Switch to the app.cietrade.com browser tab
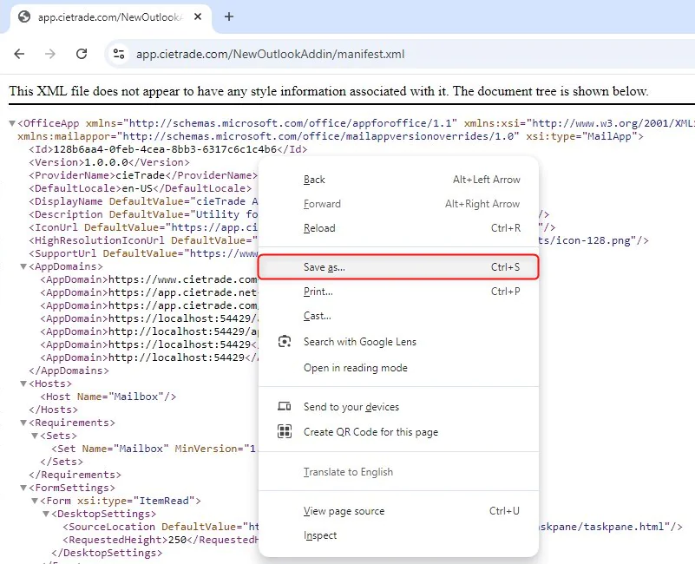The height and width of the screenshot is (564, 695). [x=104, y=17]
